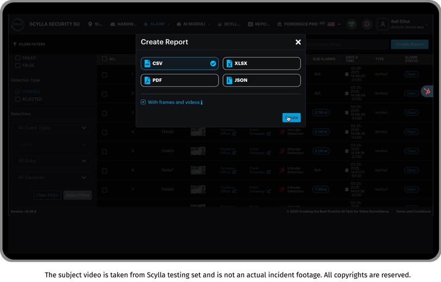Open the All Sites dropdown
Image resolution: width=441 pixels, height=282 pixels.
pos(52,161)
